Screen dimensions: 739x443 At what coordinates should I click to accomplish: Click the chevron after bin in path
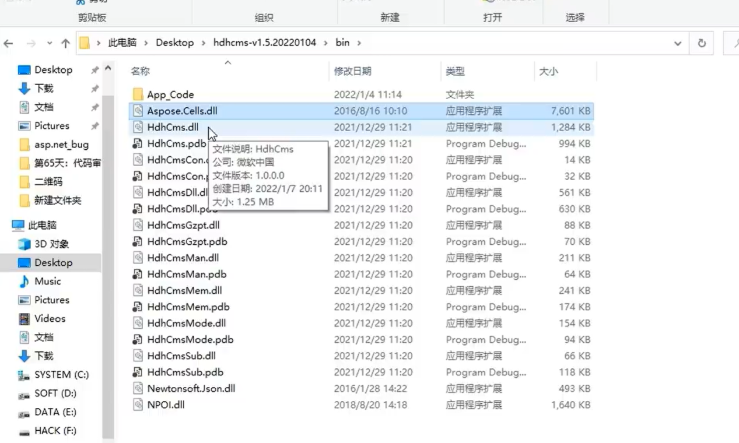tap(359, 43)
